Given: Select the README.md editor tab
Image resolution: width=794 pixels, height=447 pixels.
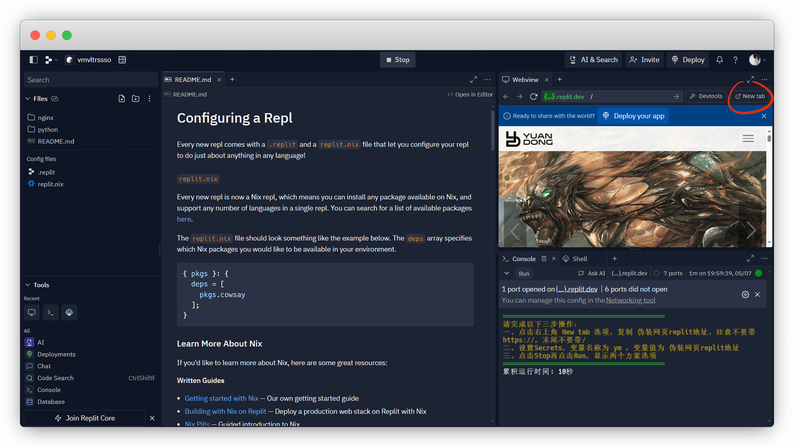Looking at the screenshot, I should click(193, 80).
